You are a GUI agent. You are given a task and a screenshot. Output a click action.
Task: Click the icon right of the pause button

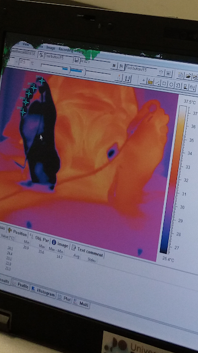point(121,66)
